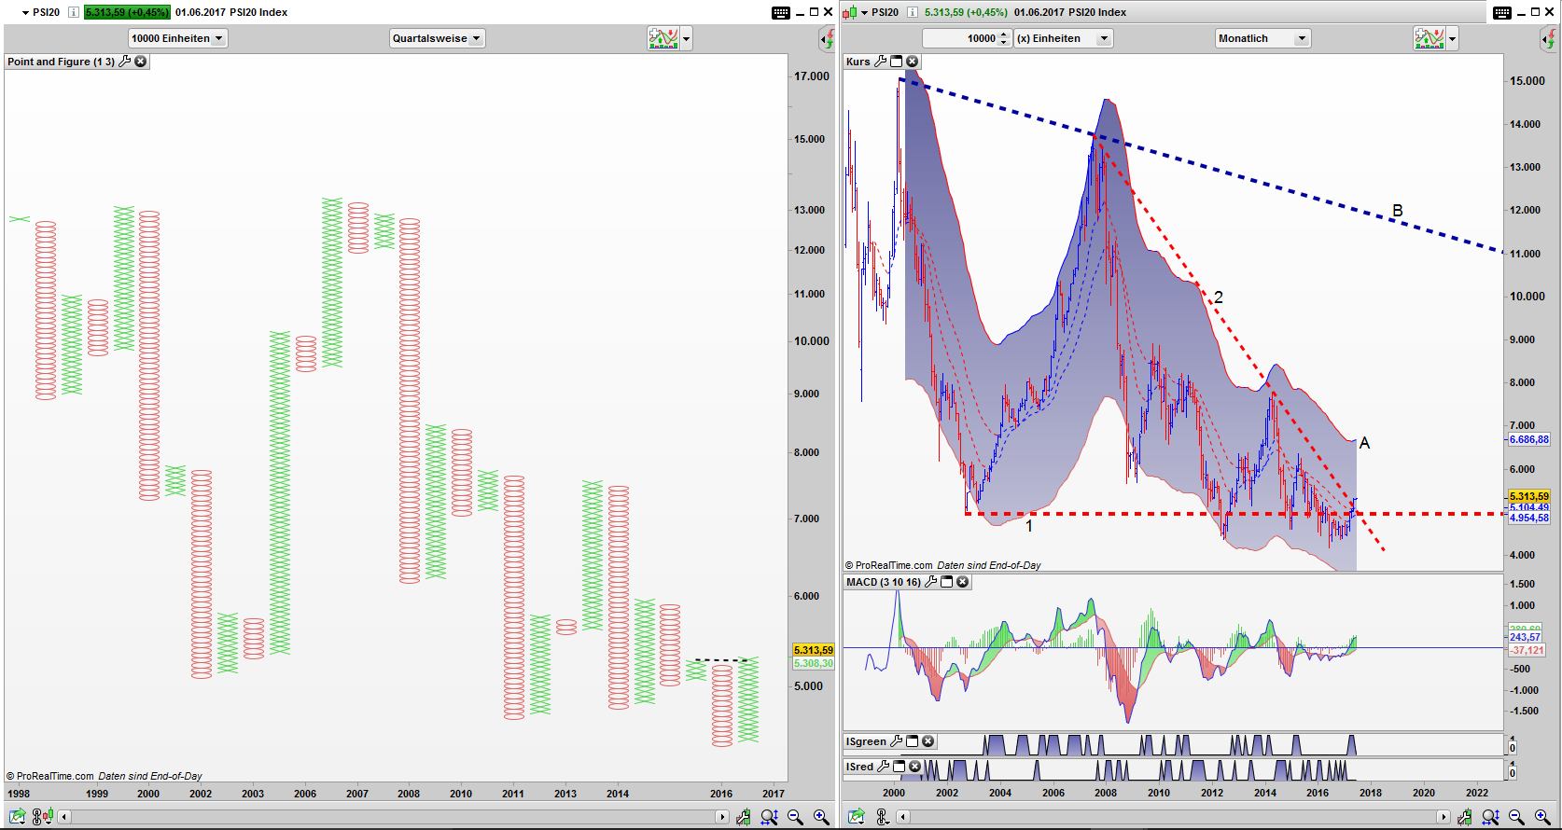This screenshot has height=830, width=1562.
Task: Zoom in the left chart
Action: coord(821,817)
